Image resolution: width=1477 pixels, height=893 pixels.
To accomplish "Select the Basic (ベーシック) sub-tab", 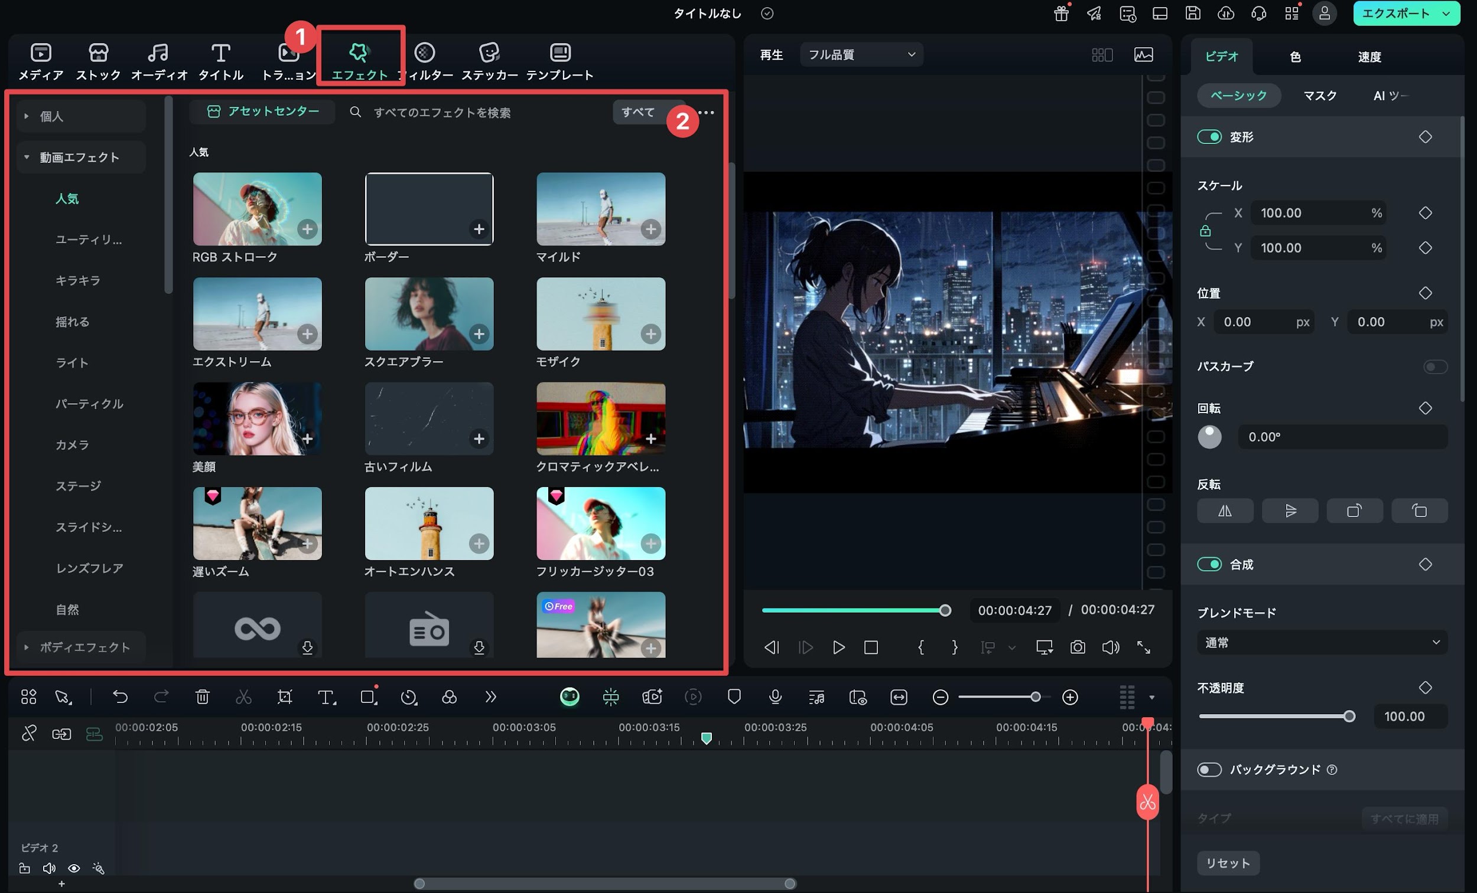I will click(x=1238, y=95).
